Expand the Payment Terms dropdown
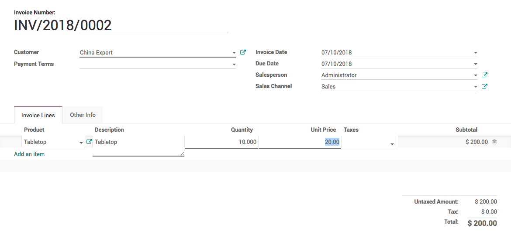Image resolution: width=511 pixels, height=235 pixels. 234,65
